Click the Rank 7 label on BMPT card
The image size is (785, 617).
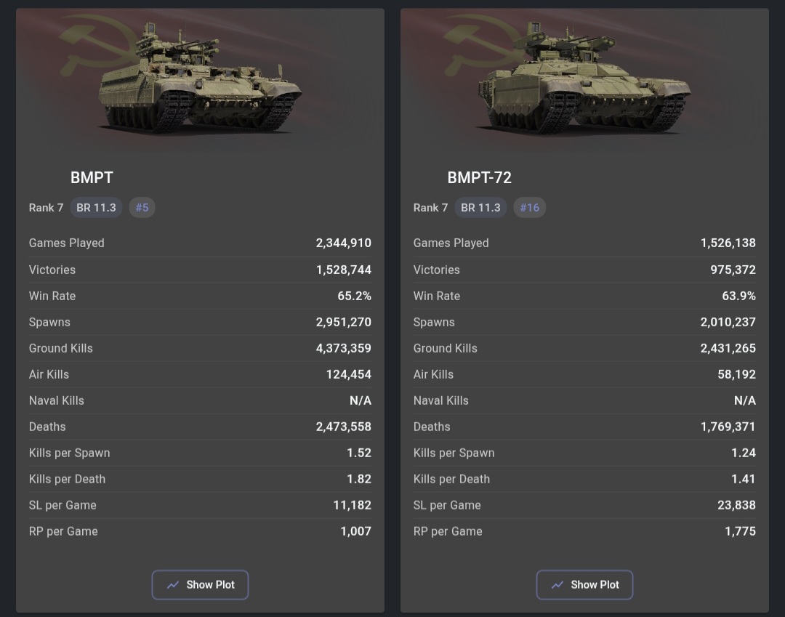pos(46,208)
